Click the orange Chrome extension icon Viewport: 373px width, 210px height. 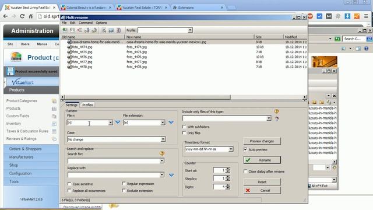357,16
